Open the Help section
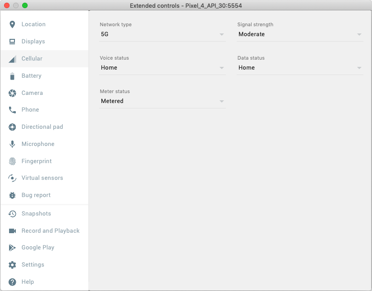Viewport: 372px width, 291px height. [x=28, y=282]
